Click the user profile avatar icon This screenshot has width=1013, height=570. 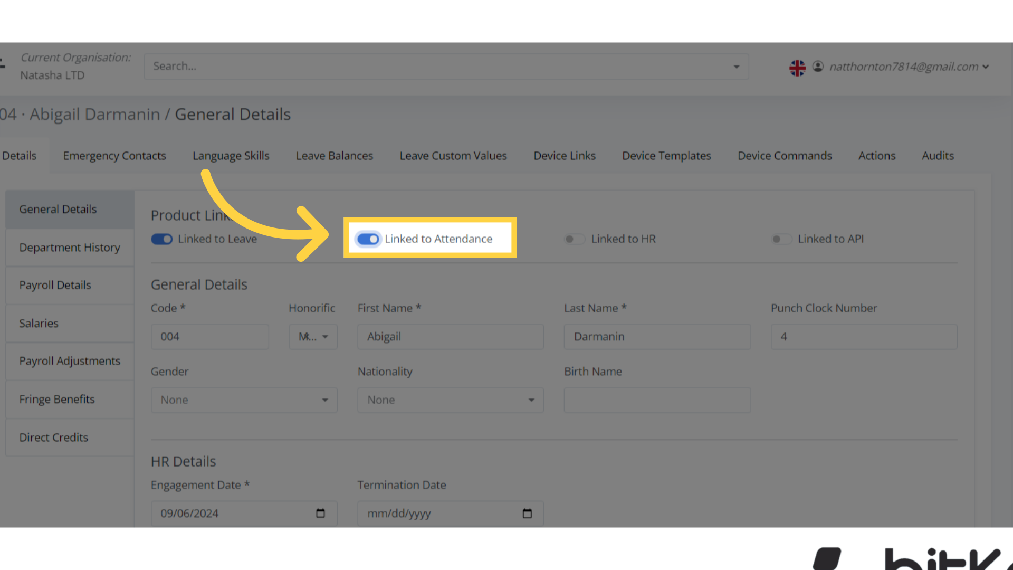tap(818, 66)
